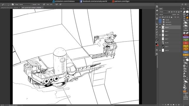Click the Layer via Copy button

[186, 46]
